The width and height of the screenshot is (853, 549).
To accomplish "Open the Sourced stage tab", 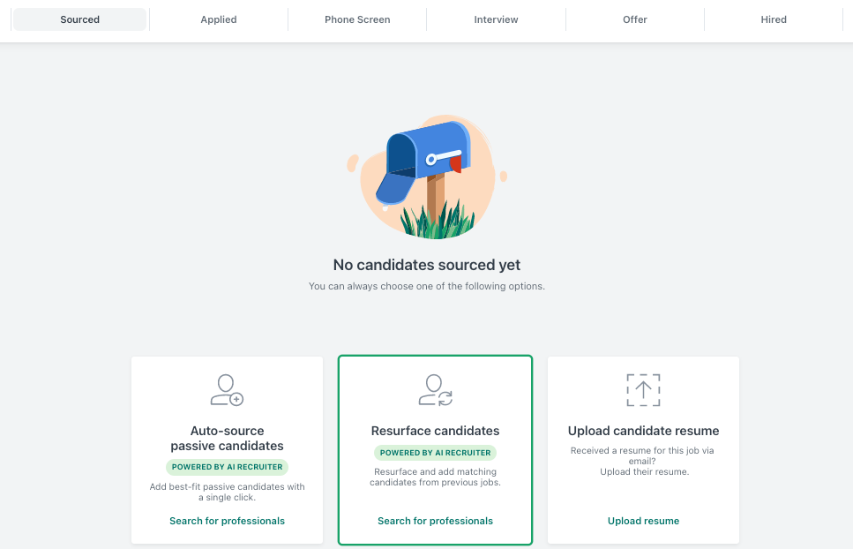I will (80, 19).
